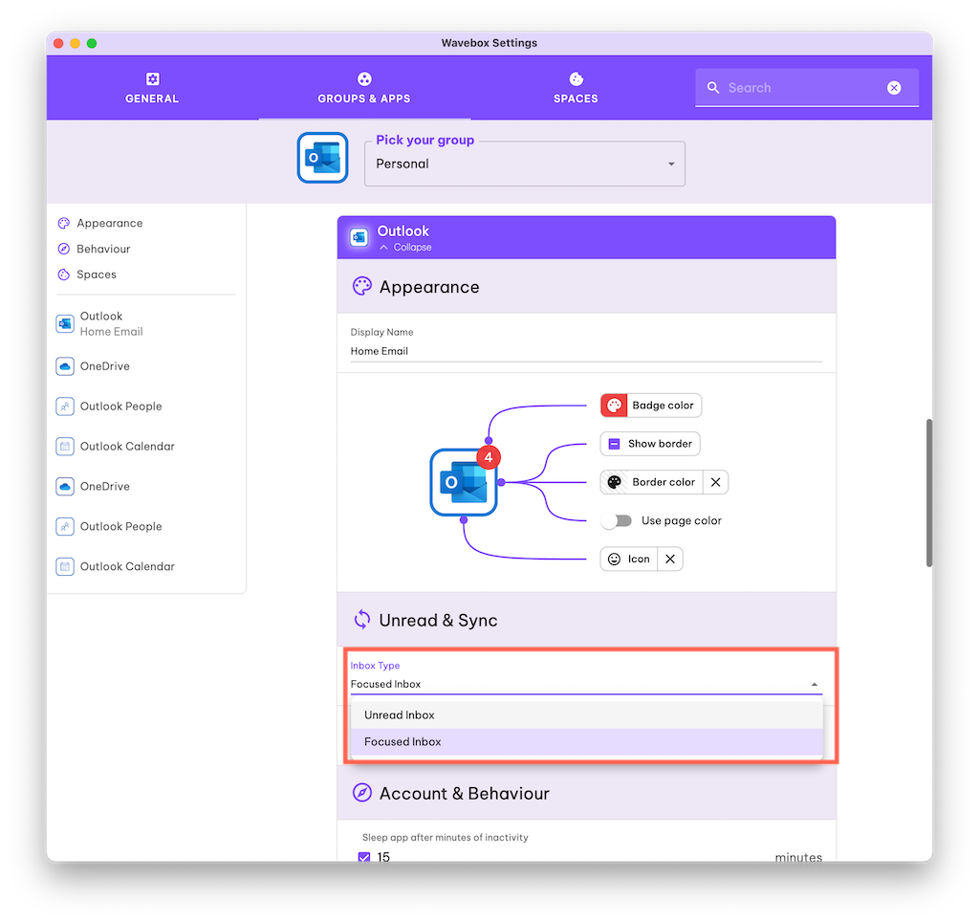Choose Unread Inbox from the list

point(587,715)
